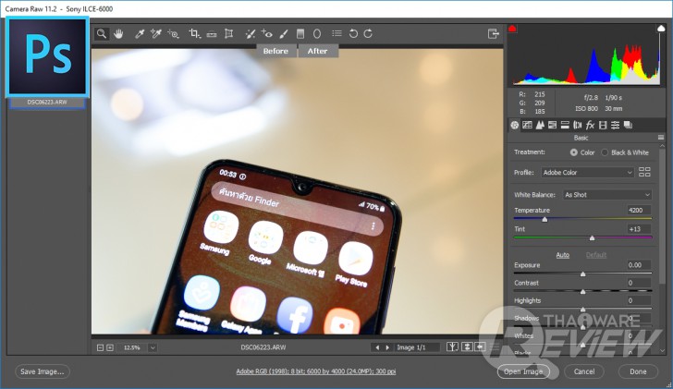Switch to the Basic panel tab
The height and width of the screenshot is (389, 673).
515,126
